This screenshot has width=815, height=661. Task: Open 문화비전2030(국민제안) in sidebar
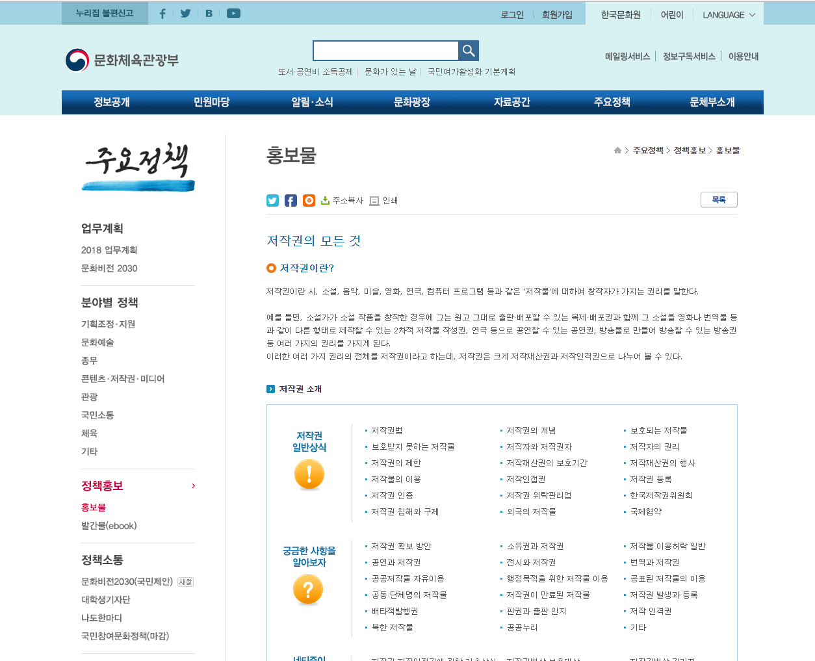[x=127, y=582]
